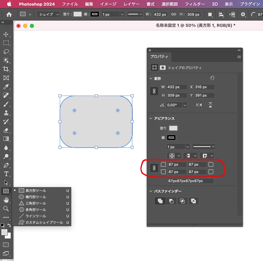The width and height of the screenshot is (263, 261).
Task: Flip shape vertically in Properties panel
Action: tap(210, 105)
